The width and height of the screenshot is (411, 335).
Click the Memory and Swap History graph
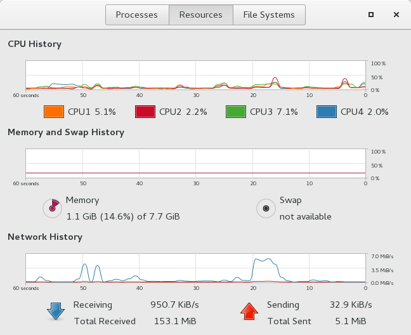(195, 164)
